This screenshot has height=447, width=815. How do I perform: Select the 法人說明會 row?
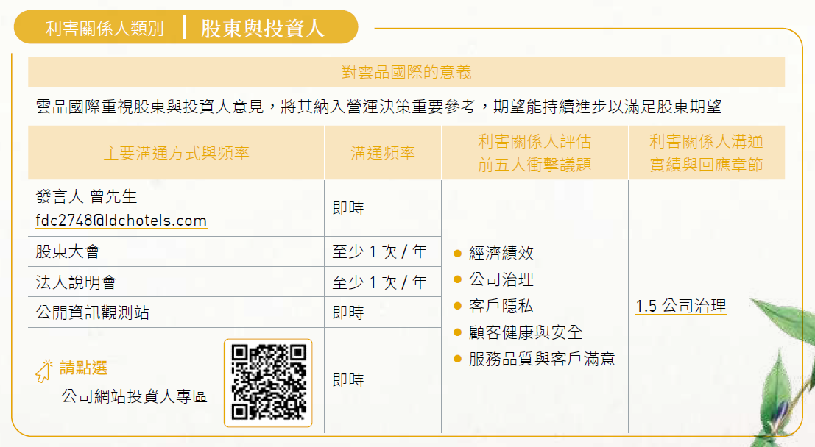pyautogui.click(x=235, y=282)
